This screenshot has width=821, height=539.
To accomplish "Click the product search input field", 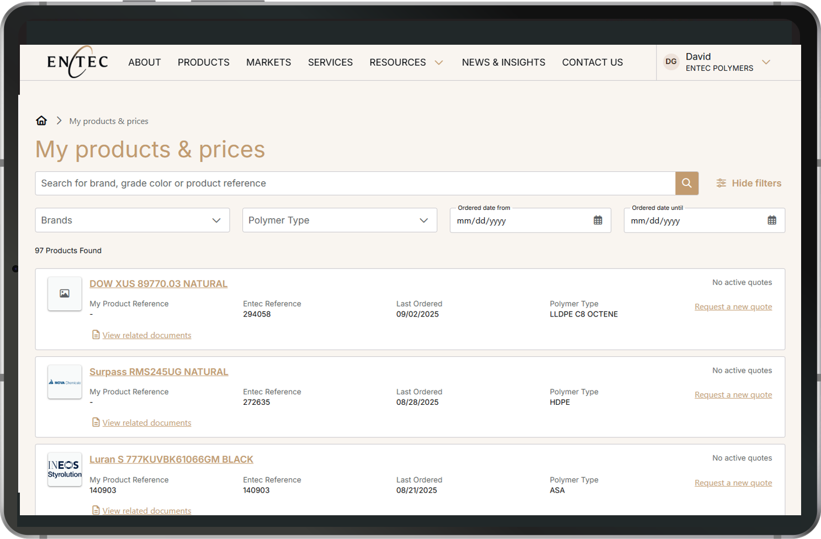I will tap(353, 183).
